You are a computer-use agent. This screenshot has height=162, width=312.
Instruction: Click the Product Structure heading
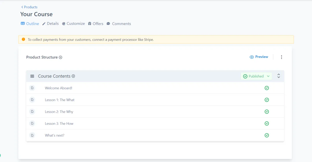coord(42,57)
